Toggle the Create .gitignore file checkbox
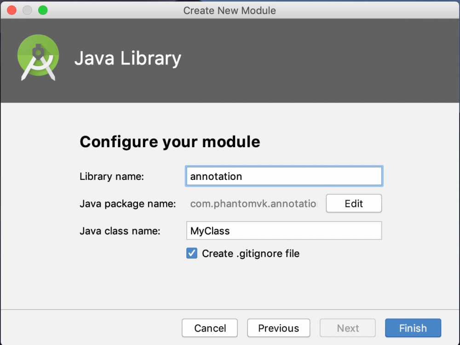Image resolution: width=460 pixels, height=345 pixels. click(192, 253)
